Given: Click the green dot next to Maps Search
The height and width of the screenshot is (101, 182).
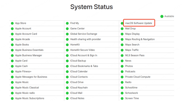Looking at the screenshot, I should pos(122,45).
